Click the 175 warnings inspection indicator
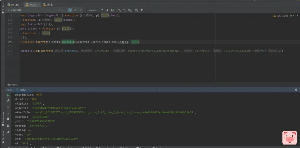 (x=277, y=16)
